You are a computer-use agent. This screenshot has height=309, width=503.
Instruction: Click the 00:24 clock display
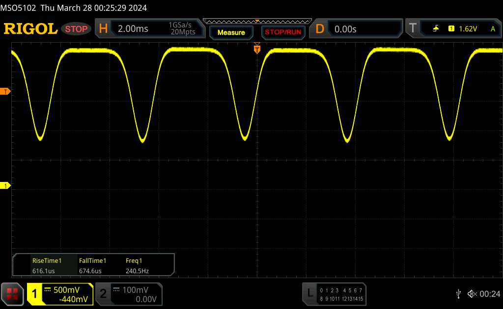pos(490,294)
